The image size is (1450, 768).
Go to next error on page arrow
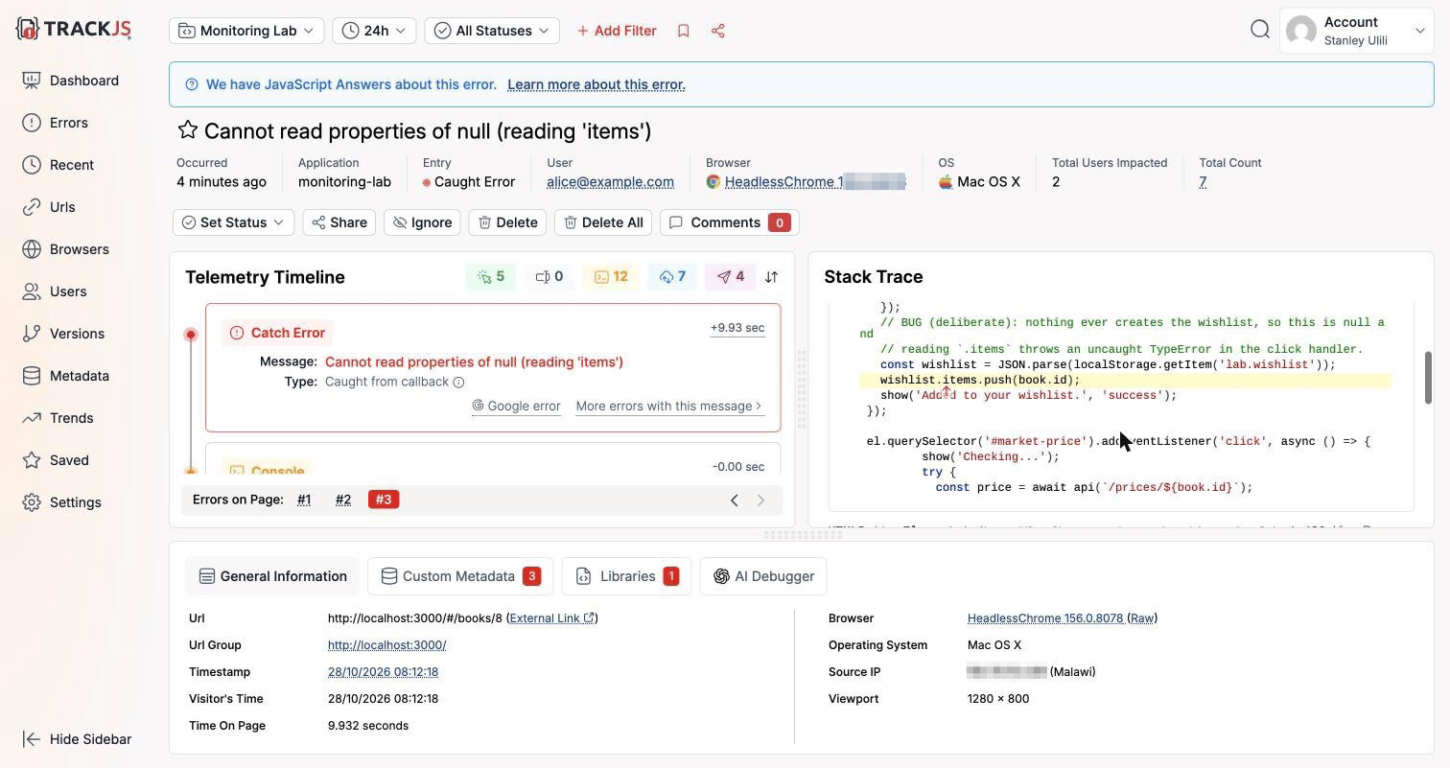(x=761, y=500)
